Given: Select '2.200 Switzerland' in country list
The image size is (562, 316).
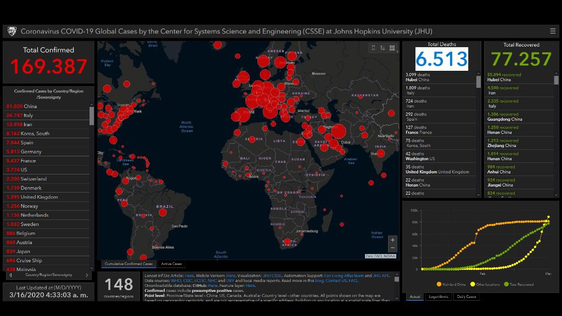Looking at the screenshot, I should pos(46,179).
